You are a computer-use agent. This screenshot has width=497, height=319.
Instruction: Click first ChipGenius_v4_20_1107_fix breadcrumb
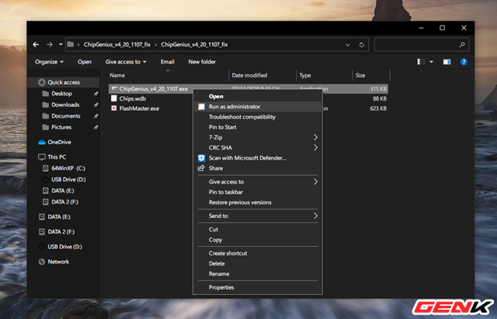pyautogui.click(x=117, y=45)
